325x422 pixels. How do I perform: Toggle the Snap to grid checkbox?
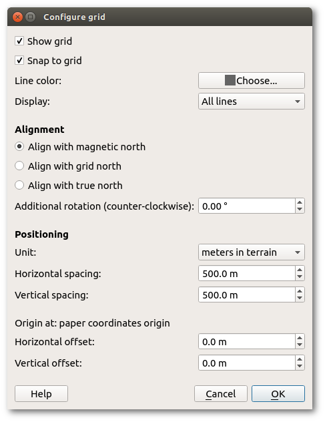click(19, 60)
